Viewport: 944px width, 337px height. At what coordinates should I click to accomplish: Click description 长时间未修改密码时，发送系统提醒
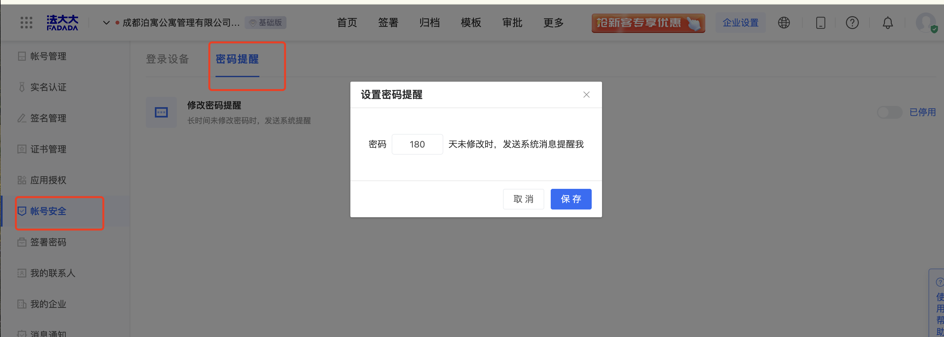(x=249, y=121)
